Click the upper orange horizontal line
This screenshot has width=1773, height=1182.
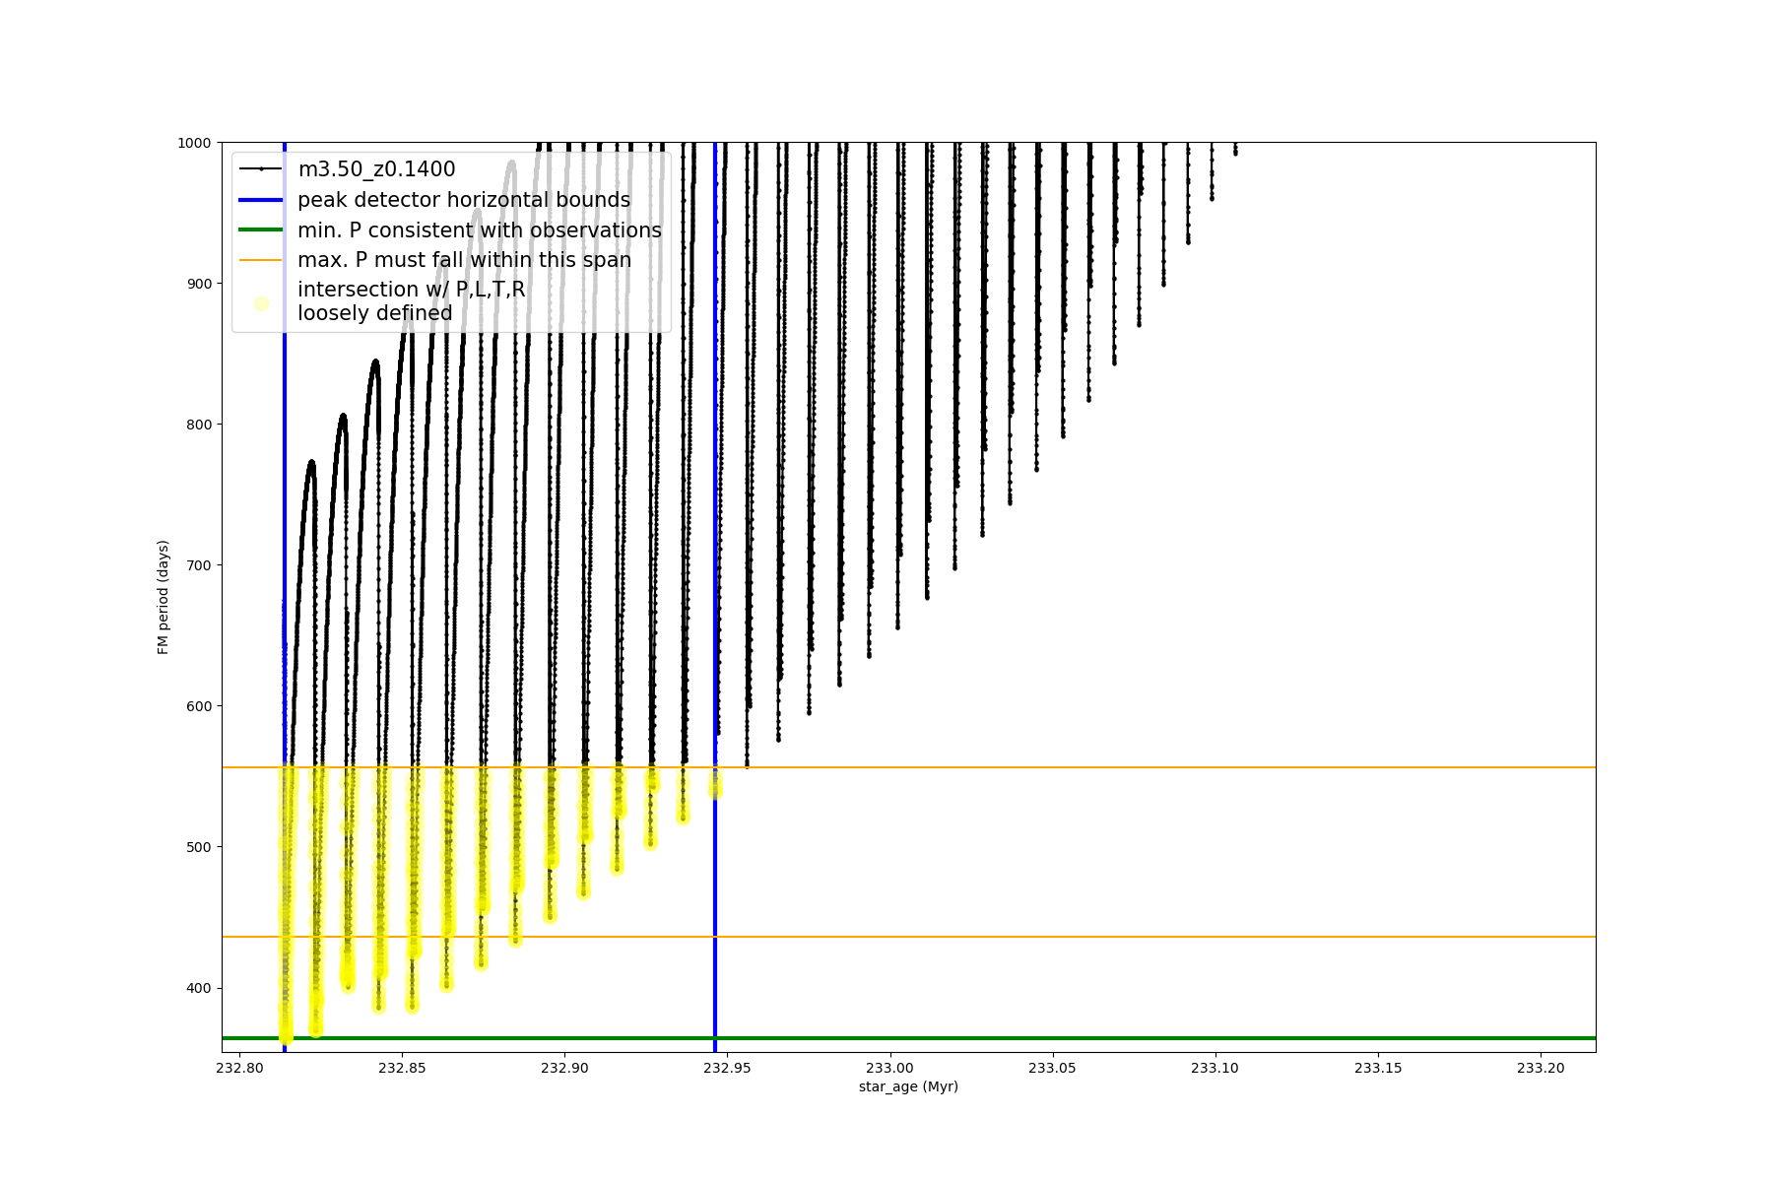click(x=1083, y=767)
